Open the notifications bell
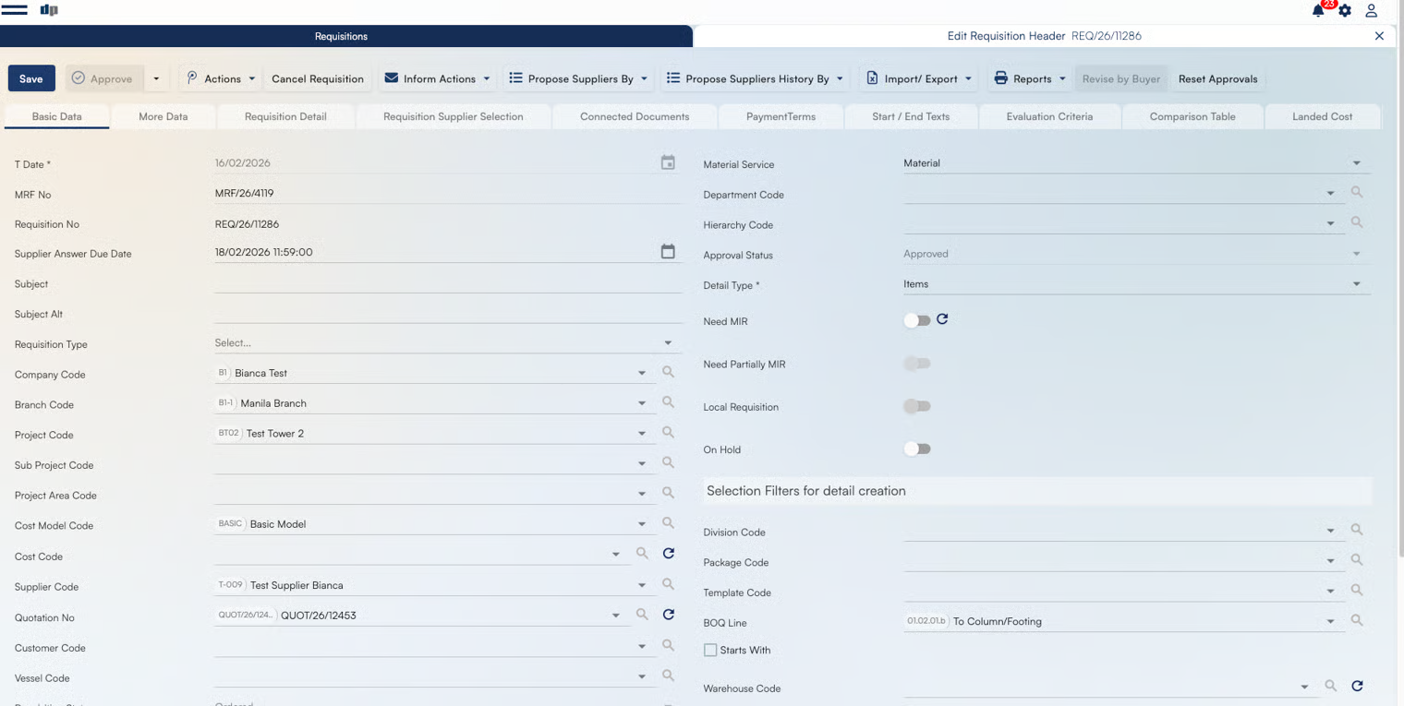This screenshot has width=1404, height=706. point(1318,10)
